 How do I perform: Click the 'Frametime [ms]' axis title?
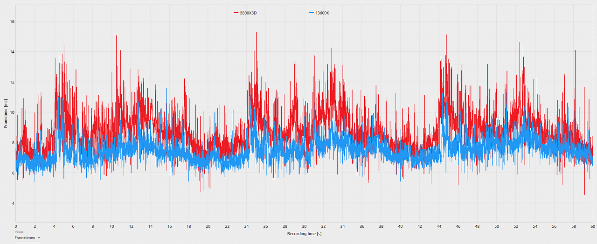pyautogui.click(x=6, y=113)
